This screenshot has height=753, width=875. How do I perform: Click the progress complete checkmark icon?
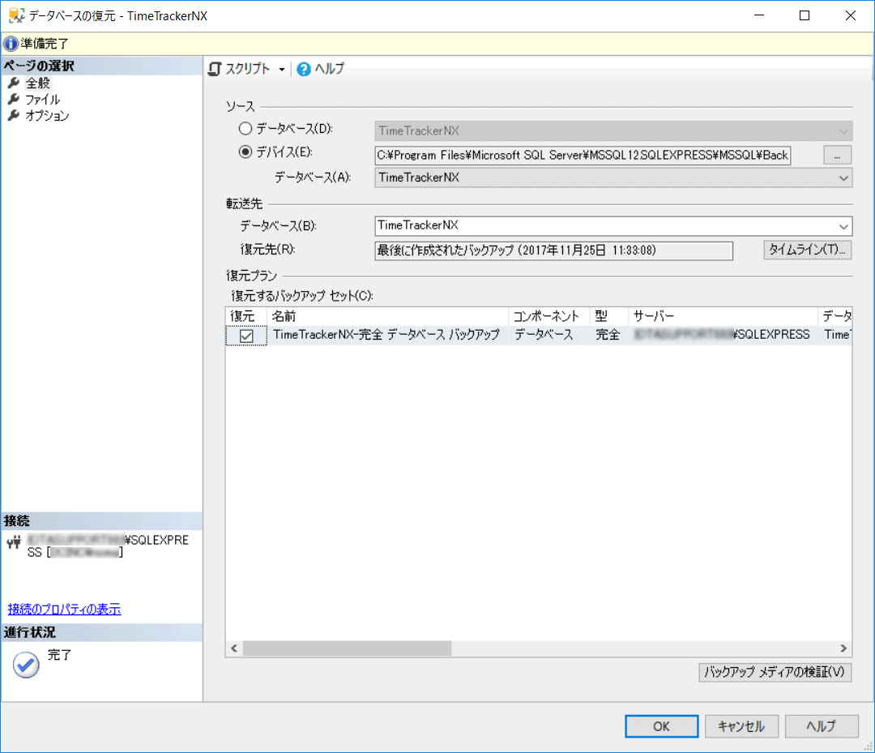(x=26, y=665)
